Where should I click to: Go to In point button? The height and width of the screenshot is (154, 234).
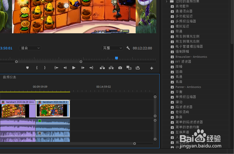[x=56, y=68]
